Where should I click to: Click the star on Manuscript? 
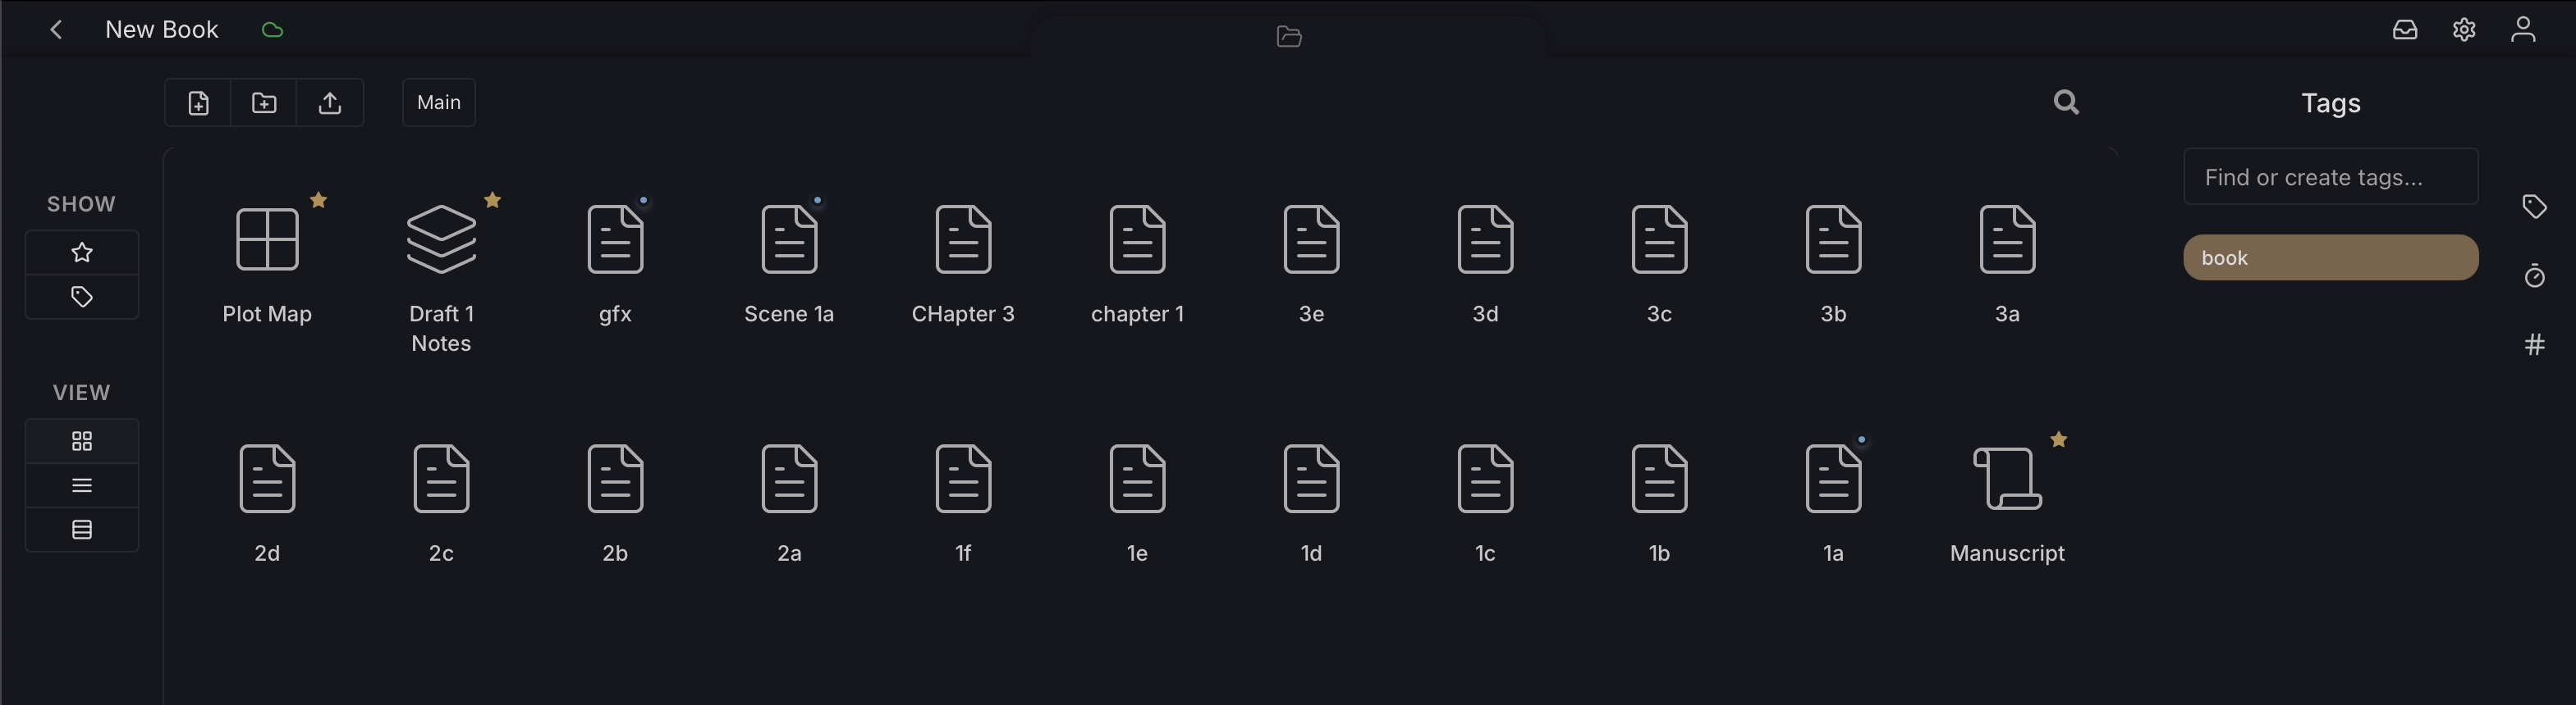pyautogui.click(x=2058, y=439)
